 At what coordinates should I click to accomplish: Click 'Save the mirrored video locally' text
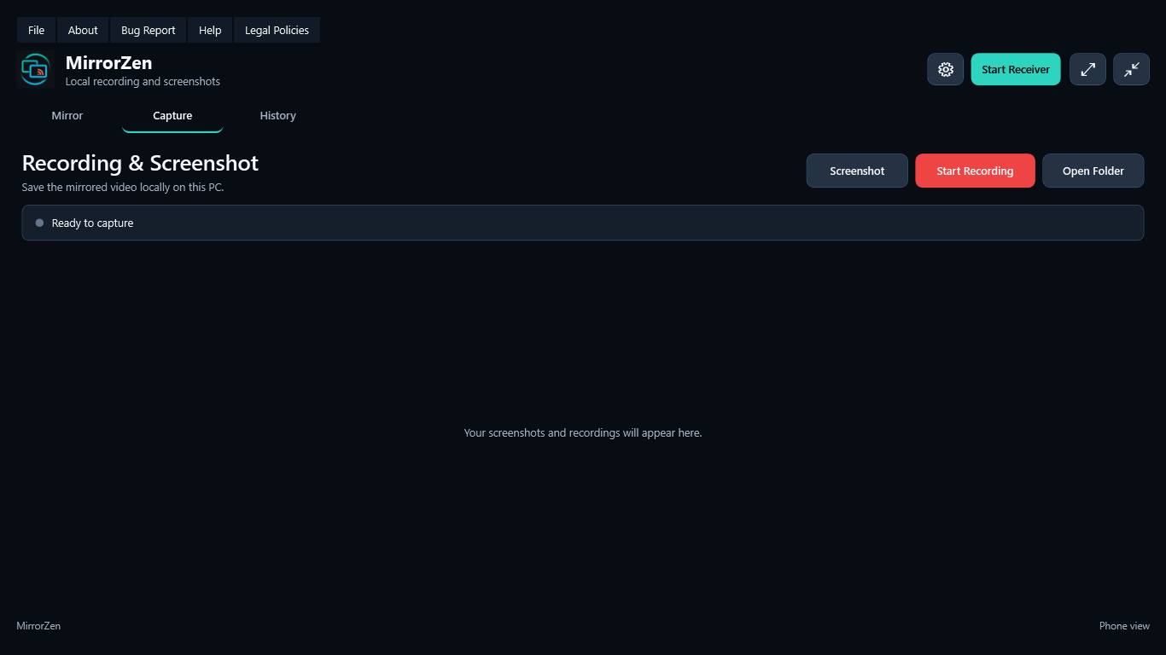123,187
